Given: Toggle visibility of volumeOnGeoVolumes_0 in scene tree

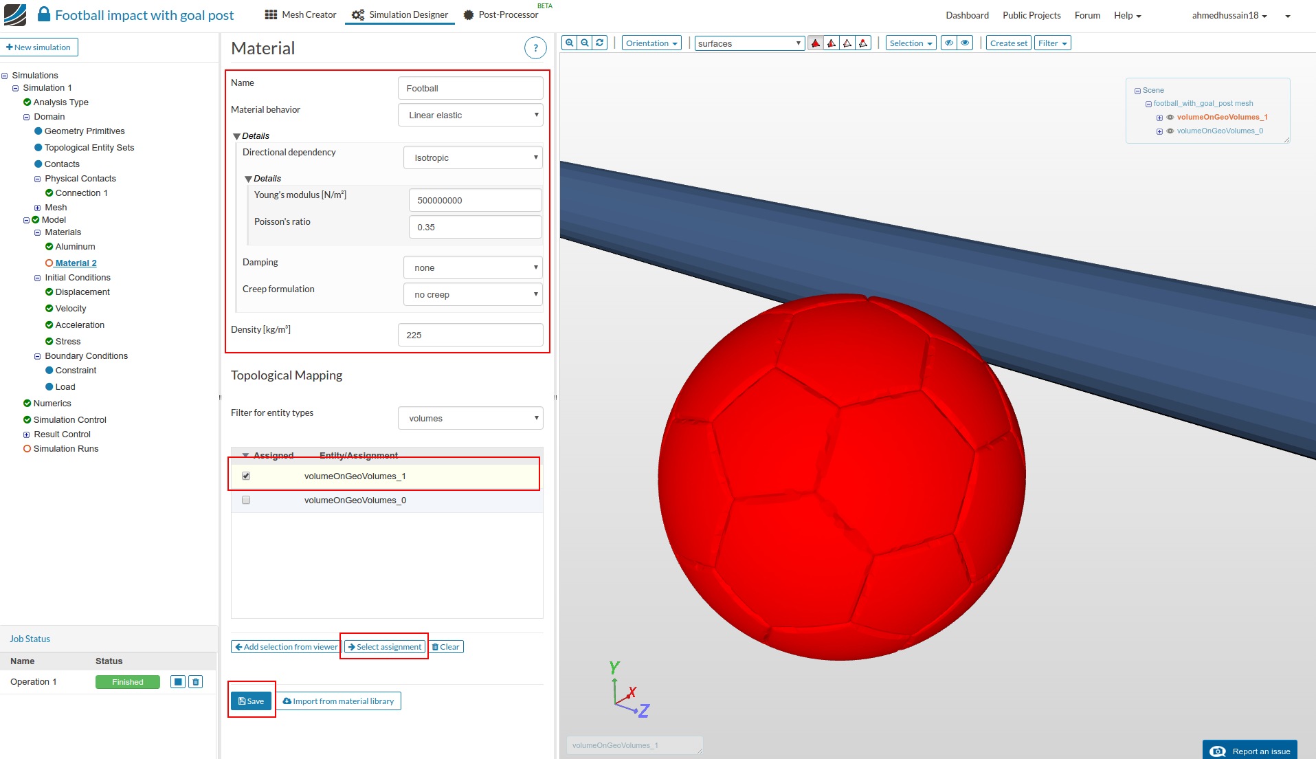Looking at the screenshot, I should pos(1170,131).
